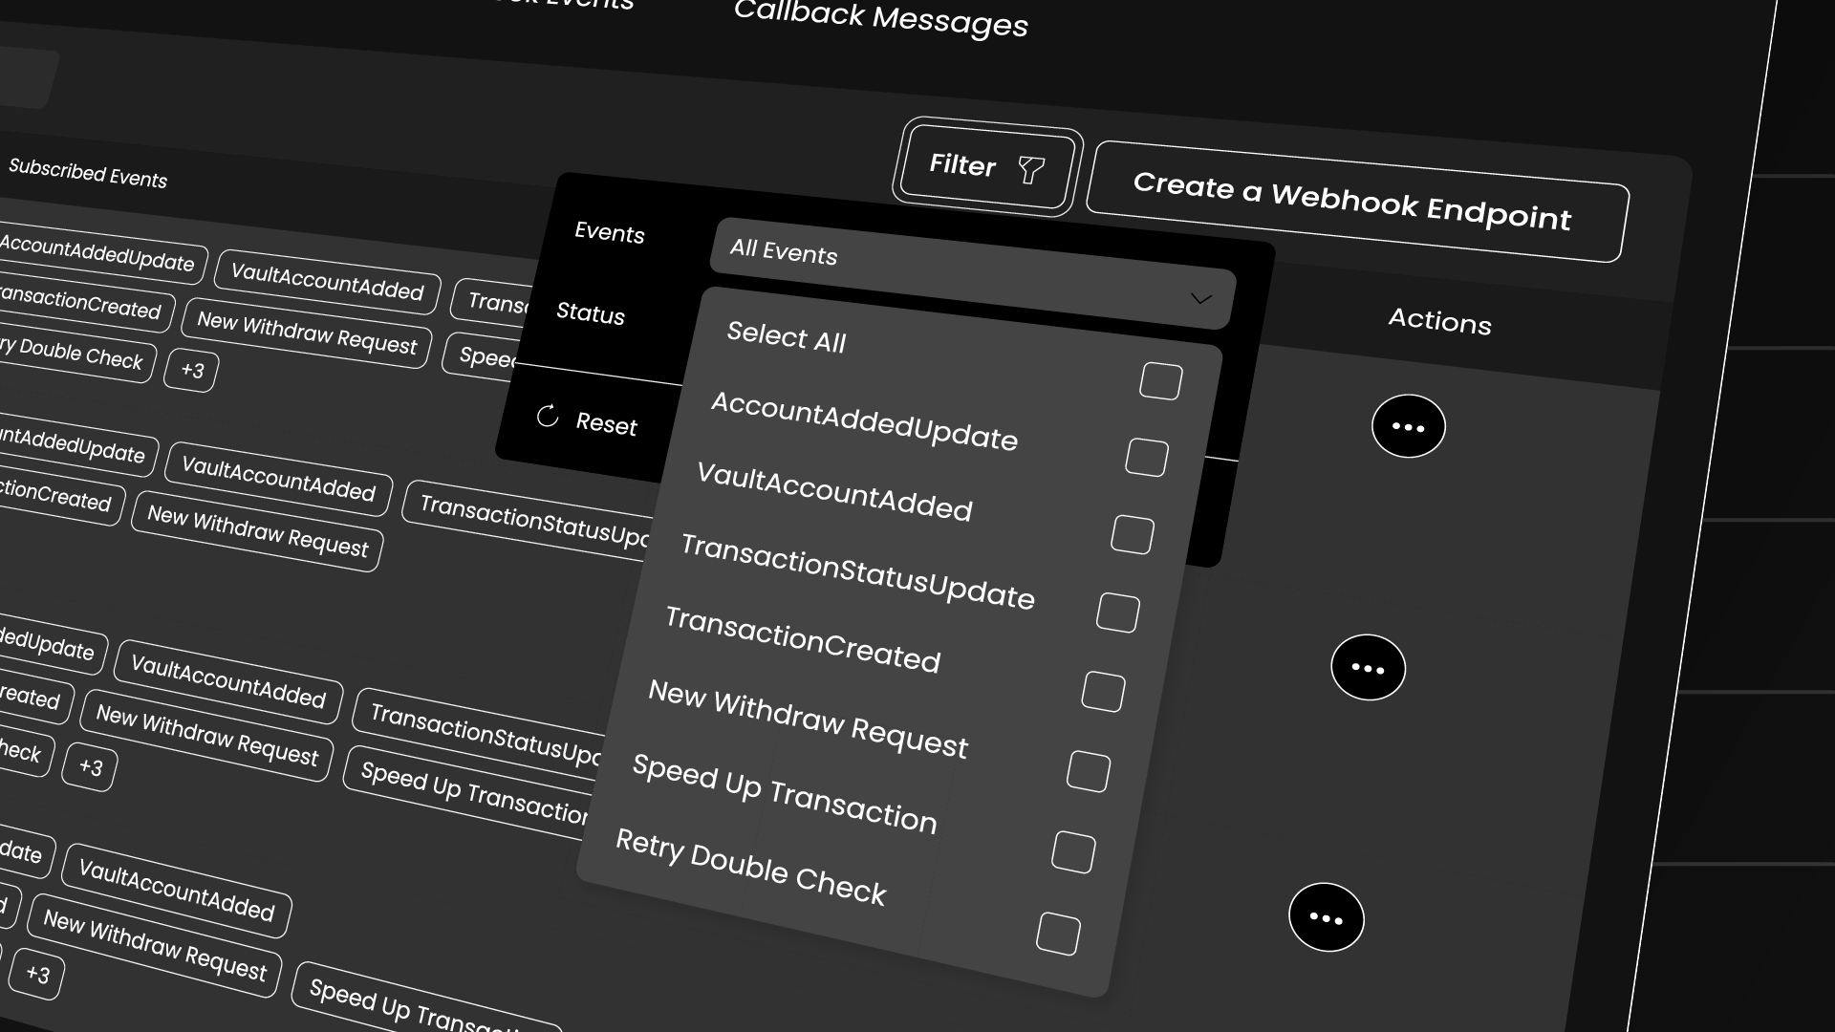
Task: Click the Reset circular arrow icon
Action: point(548,417)
